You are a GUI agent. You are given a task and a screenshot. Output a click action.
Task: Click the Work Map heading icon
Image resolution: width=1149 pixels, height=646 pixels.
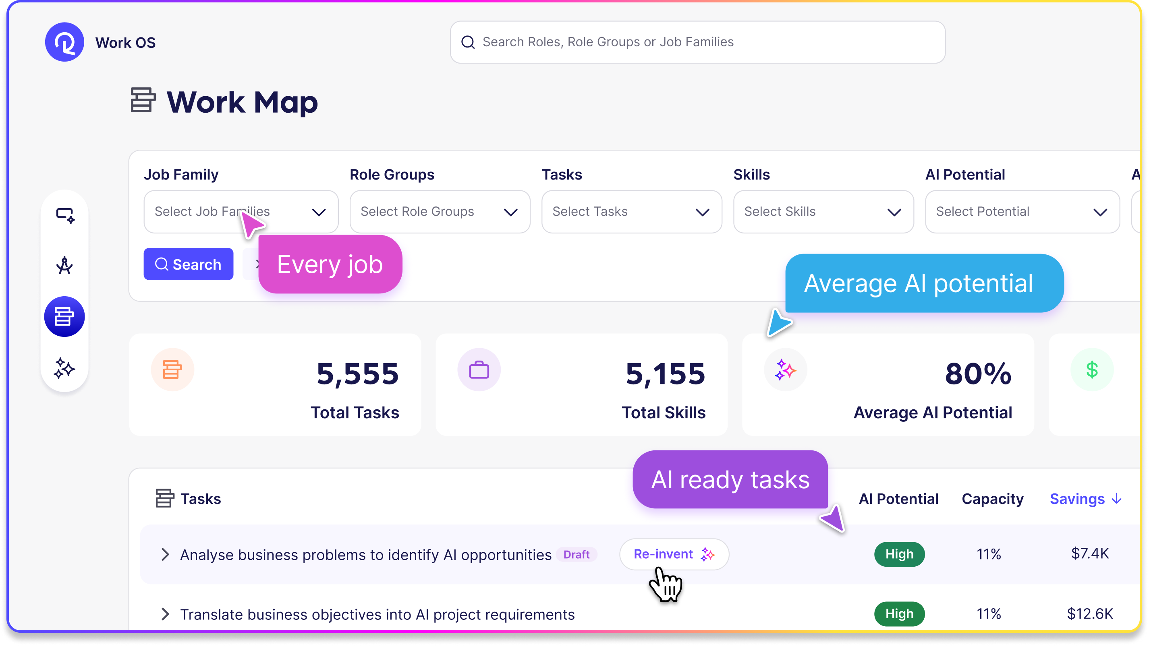click(143, 100)
